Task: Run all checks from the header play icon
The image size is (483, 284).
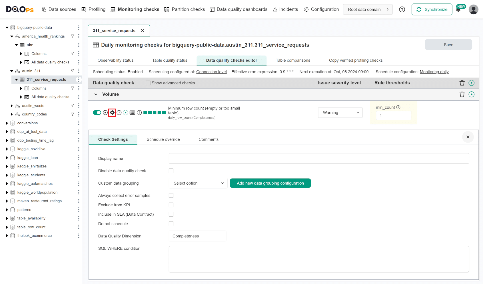Action: 472,83
